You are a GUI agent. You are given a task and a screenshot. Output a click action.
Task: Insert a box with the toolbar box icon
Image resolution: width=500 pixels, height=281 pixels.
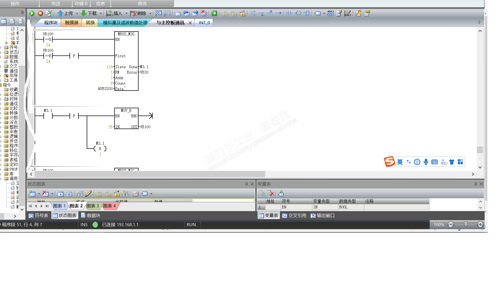[x=307, y=13]
